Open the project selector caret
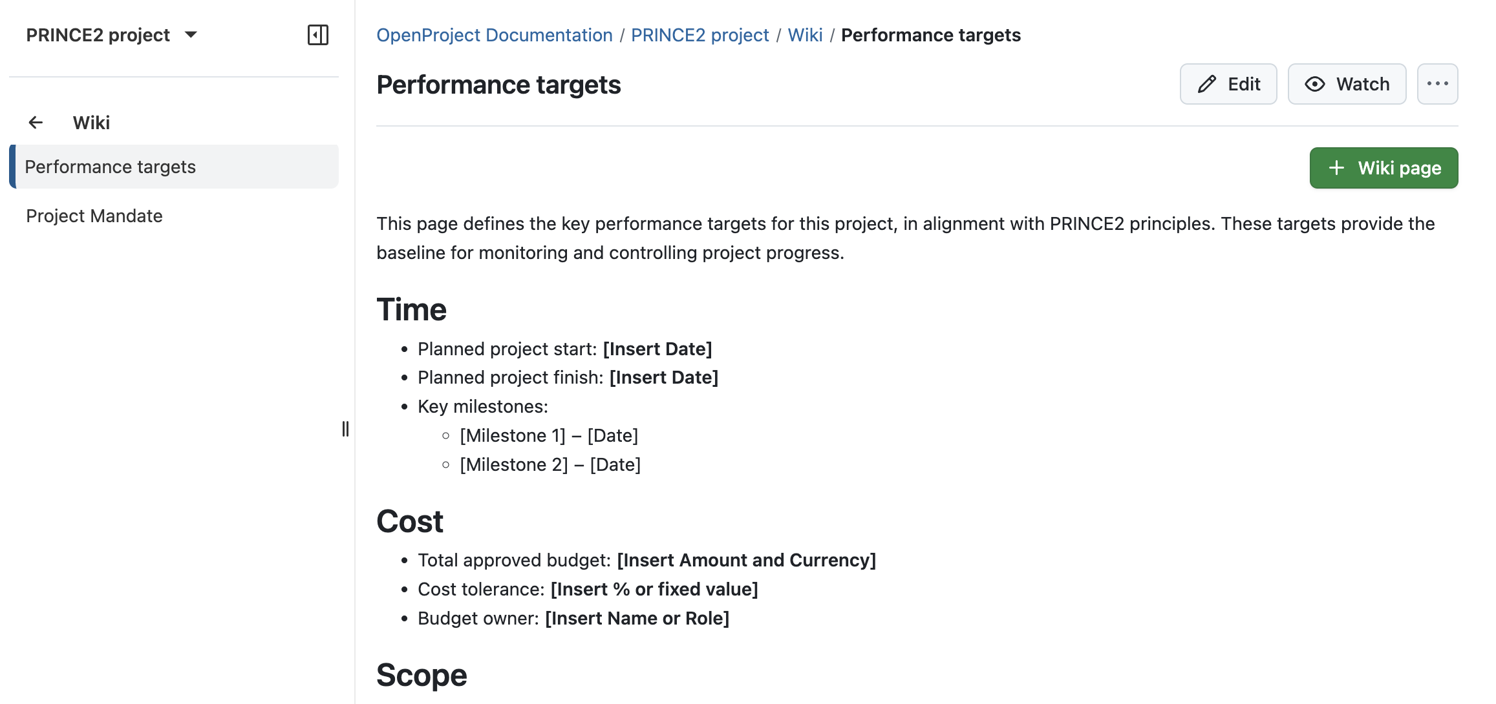 tap(191, 35)
